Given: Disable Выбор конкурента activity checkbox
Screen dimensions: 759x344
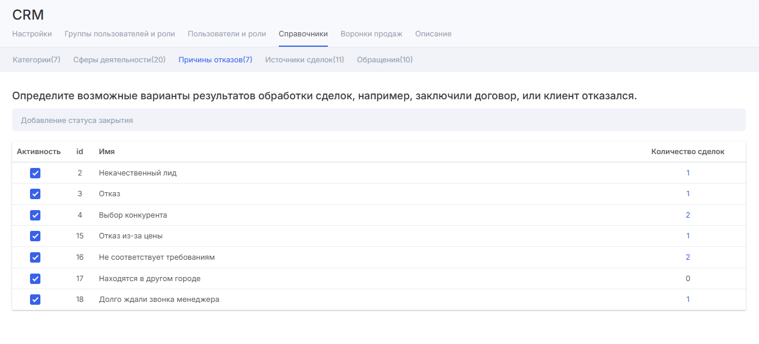Looking at the screenshot, I should tap(35, 215).
